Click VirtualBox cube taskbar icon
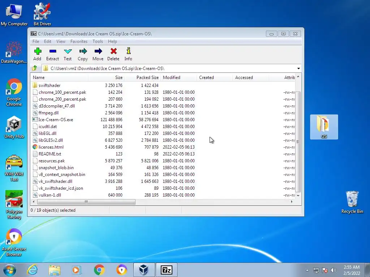The width and height of the screenshot is (370, 277). click(x=144, y=270)
